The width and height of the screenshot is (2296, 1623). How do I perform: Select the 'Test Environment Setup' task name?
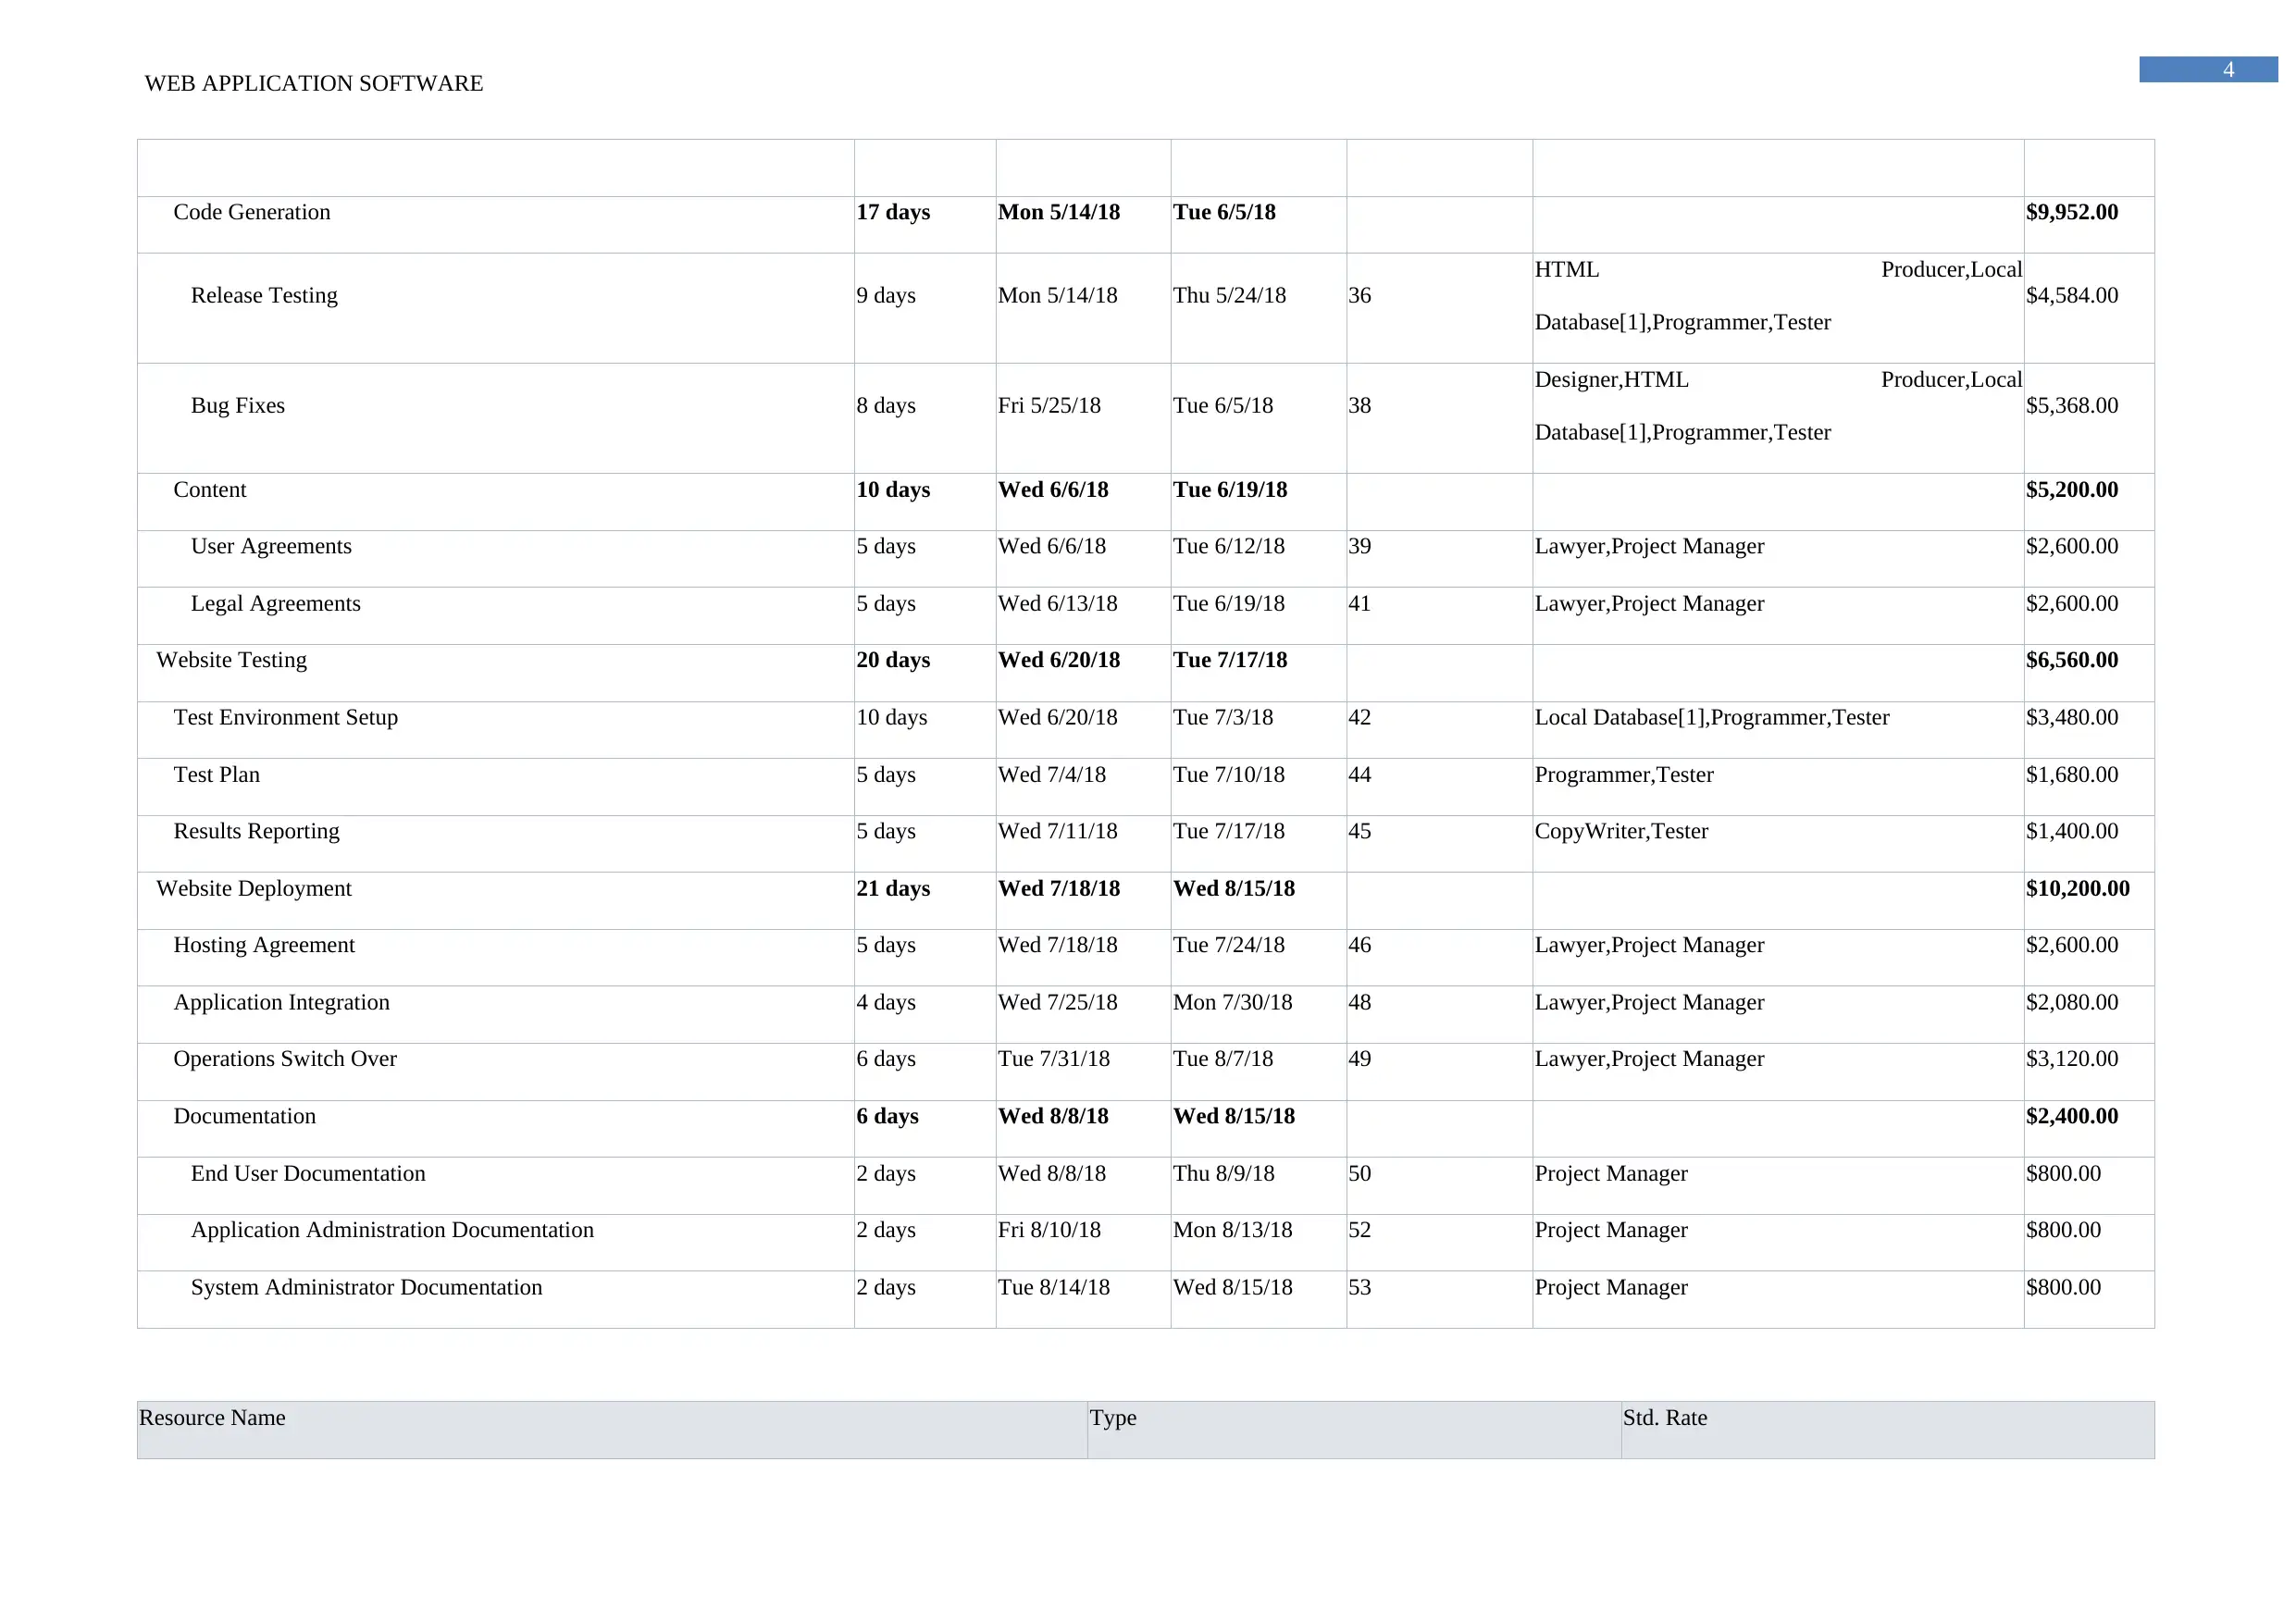click(x=286, y=717)
